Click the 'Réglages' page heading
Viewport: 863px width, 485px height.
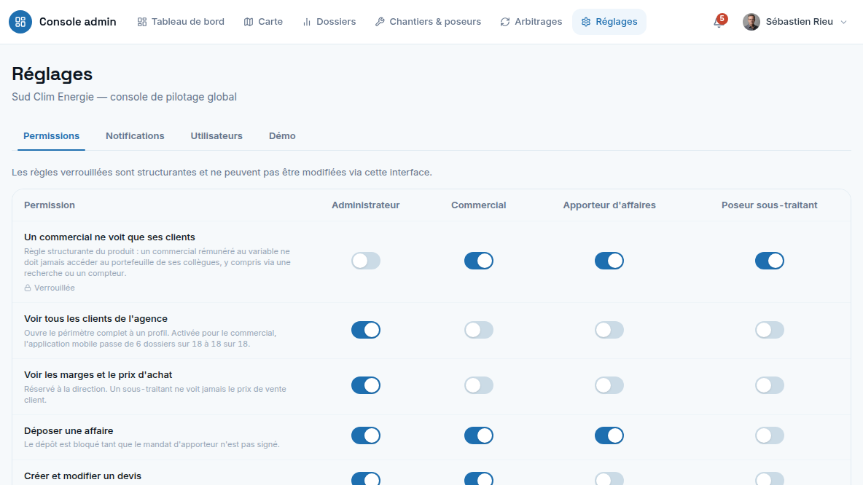click(x=52, y=74)
